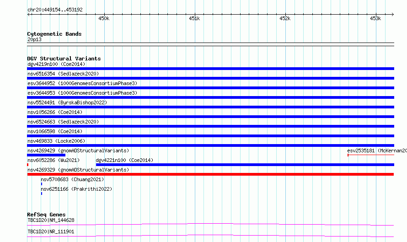
Task: Click the TBC1D20|NM_144628 gene label
Action: (x=51, y=220)
